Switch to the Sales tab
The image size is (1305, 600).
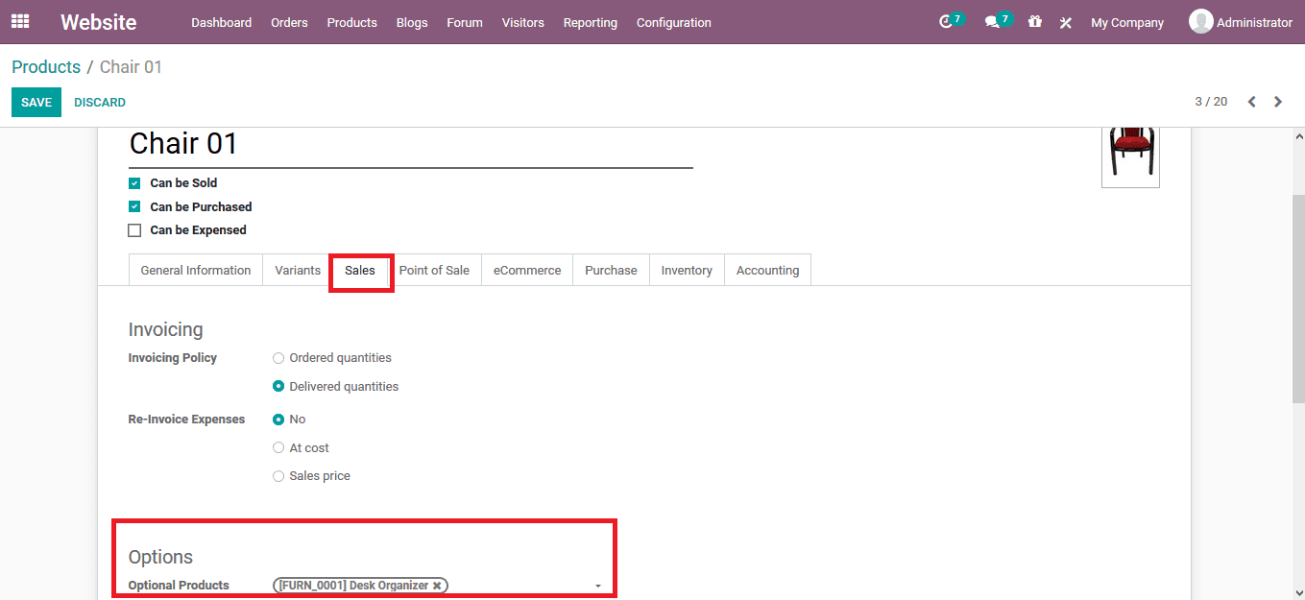[360, 270]
